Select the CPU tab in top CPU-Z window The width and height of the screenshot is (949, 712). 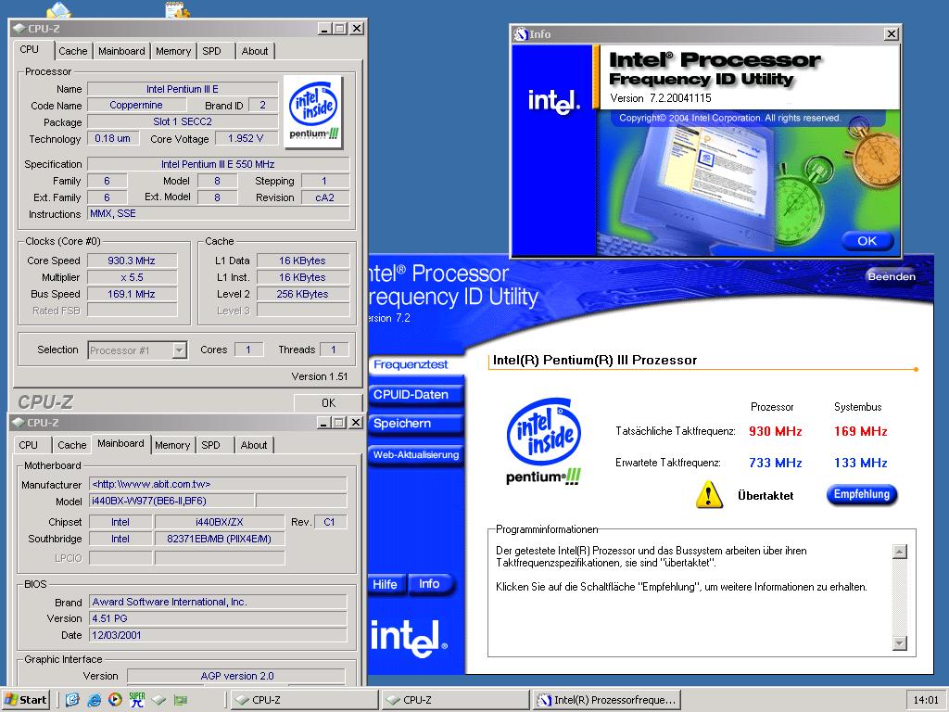pyautogui.click(x=30, y=50)
